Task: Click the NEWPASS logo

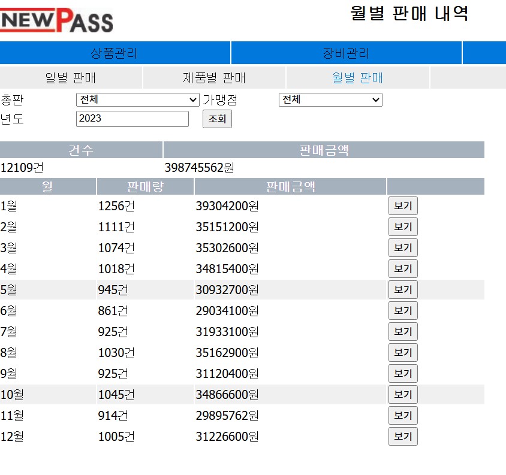Action: tap(56, 21)
